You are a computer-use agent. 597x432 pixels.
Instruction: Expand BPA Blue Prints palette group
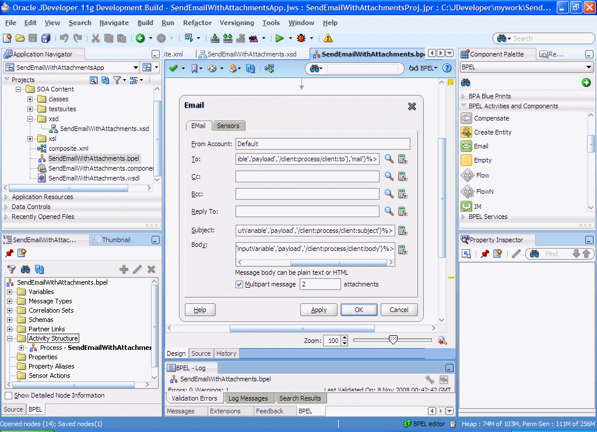point(463,96)
